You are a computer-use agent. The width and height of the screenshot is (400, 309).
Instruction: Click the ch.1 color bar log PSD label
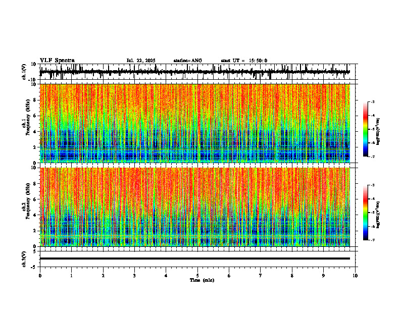tap(378, 131)
